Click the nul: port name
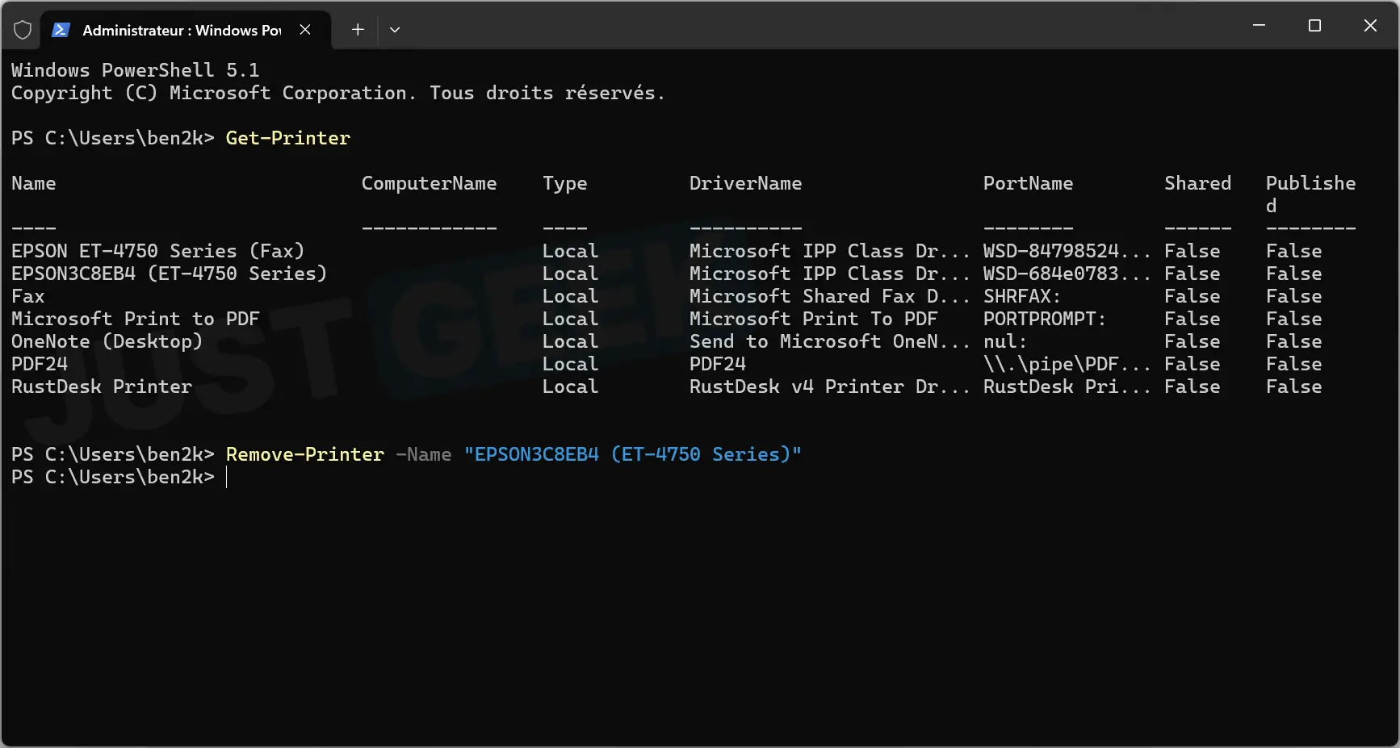Image resolution: width=1400 pixels, height=748 pixels. [x=1005, y=341]
